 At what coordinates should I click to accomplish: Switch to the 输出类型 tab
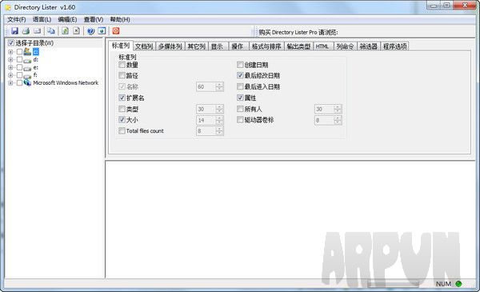[x=298, y=46]
